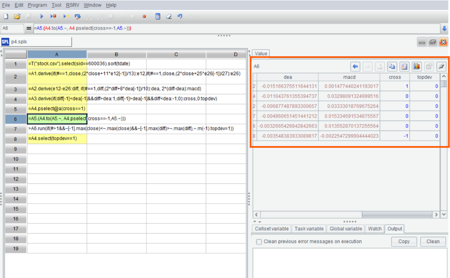Click the eraser clear icon
Image resolution: width=450 pixels, height=278 pixels.
(169, 16)
